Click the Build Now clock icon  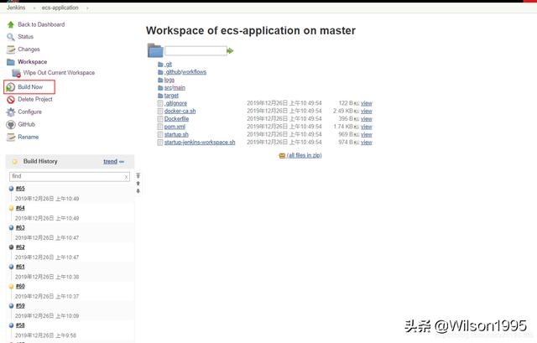(x=11, y=87)
